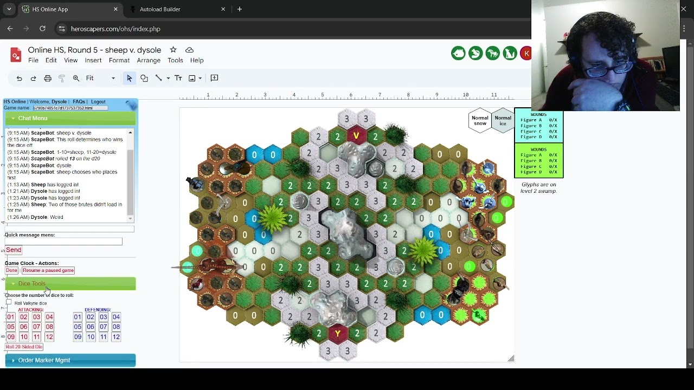Roll the 20-sided die

[24, 347]
